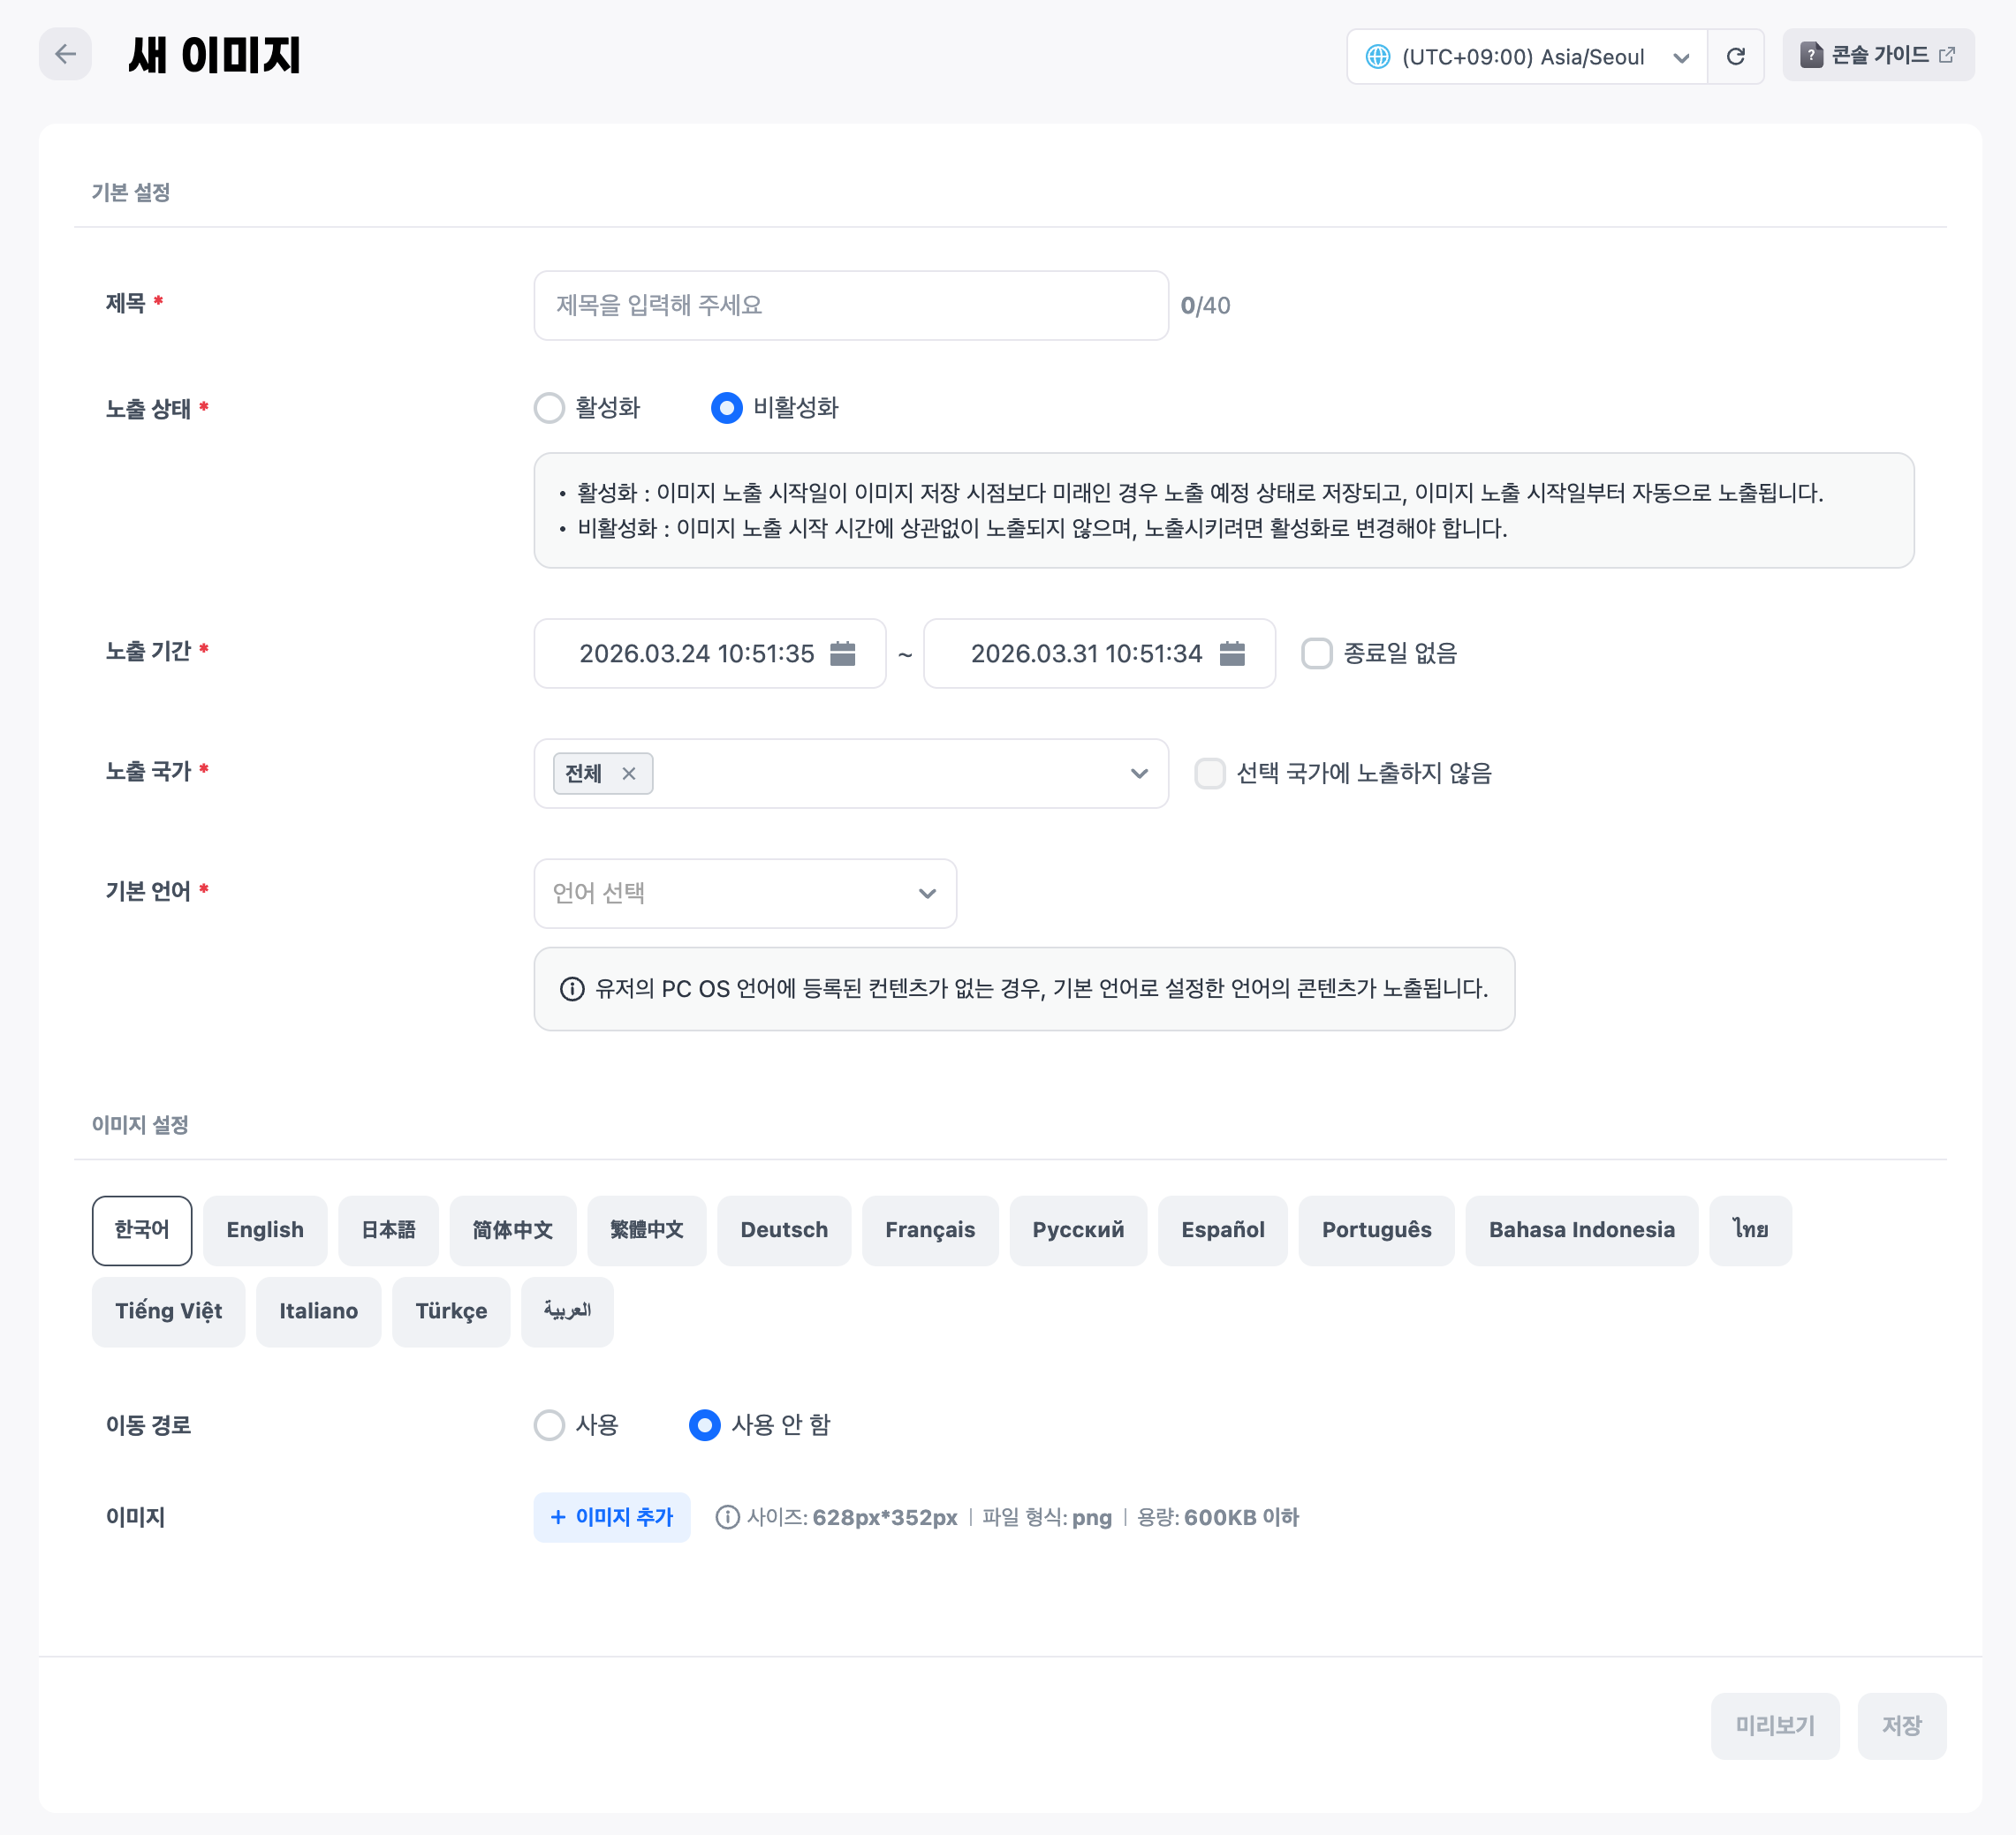The image size is (2016, 1835).
Task: Click the 제목 title input field
Action: click(850, 306)
